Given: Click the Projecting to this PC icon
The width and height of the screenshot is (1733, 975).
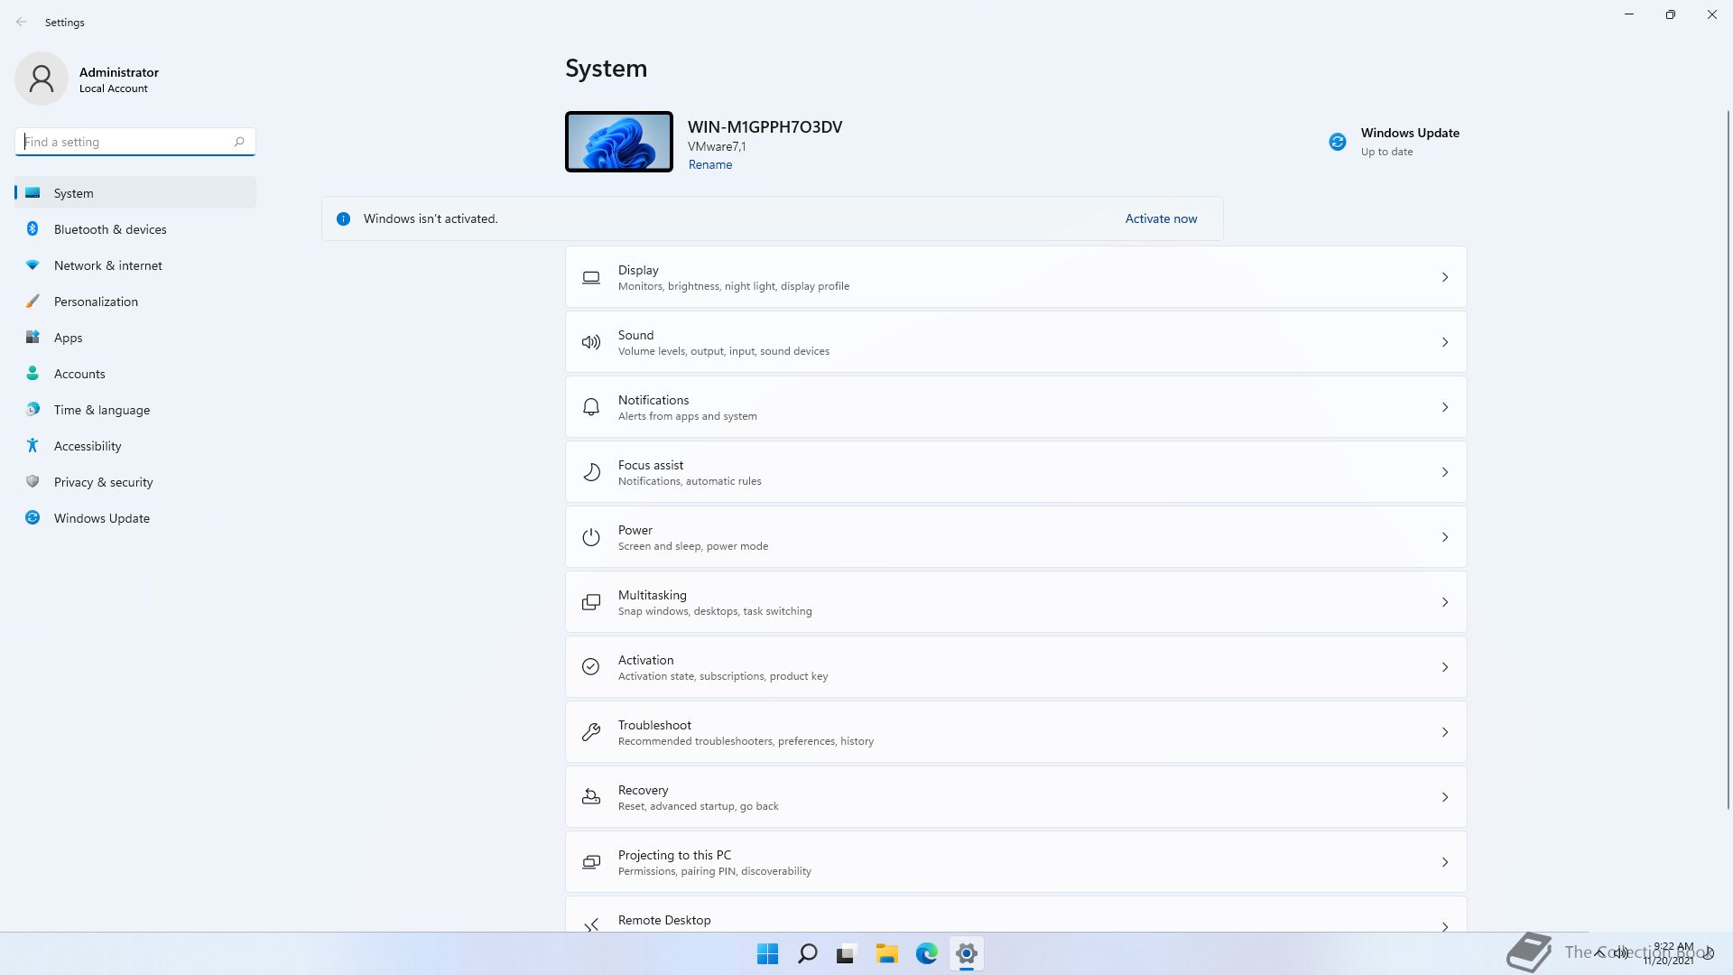Looking at the screenshot, I should point(591,862).
